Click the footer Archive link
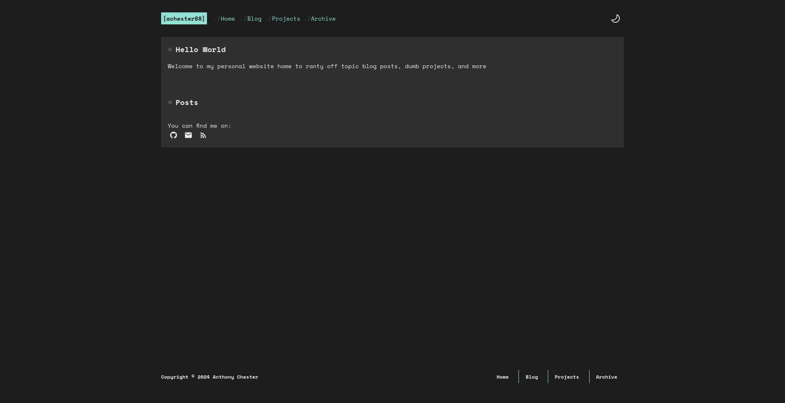This screenshot has width=785, height=403. (607, 377)
